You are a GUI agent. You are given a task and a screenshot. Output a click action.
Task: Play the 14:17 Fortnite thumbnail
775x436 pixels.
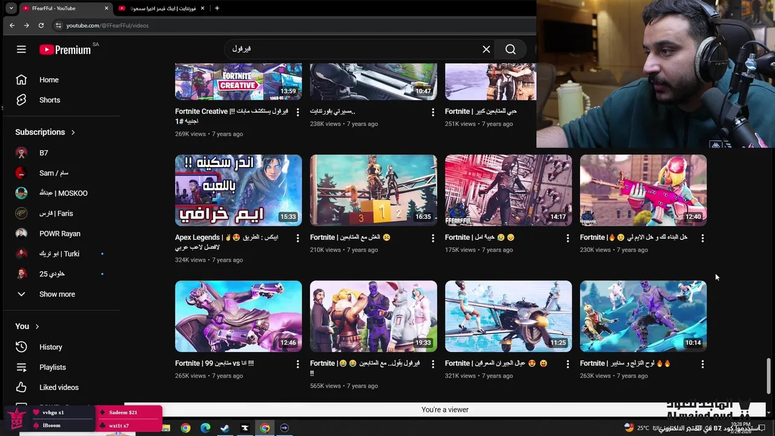click(509, 190)
